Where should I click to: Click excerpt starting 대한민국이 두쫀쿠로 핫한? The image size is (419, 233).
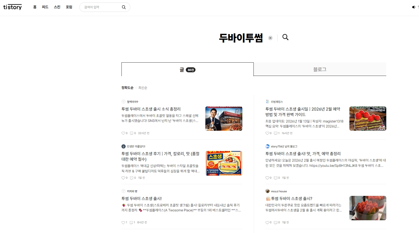[304, 208]
